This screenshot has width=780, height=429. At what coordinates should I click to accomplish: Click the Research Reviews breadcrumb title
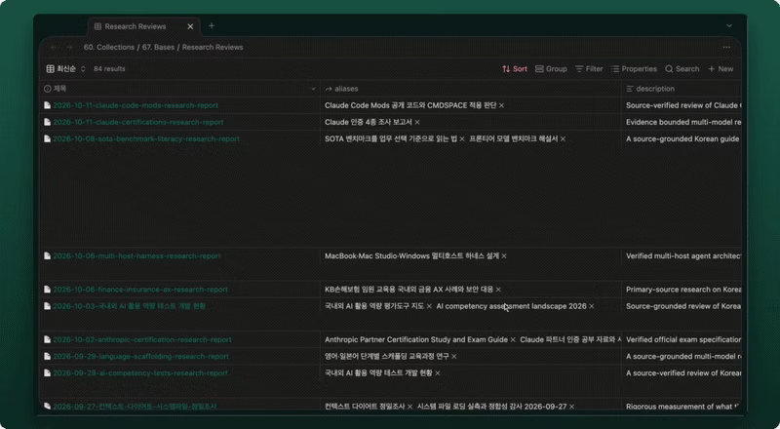tap(213, 47)
